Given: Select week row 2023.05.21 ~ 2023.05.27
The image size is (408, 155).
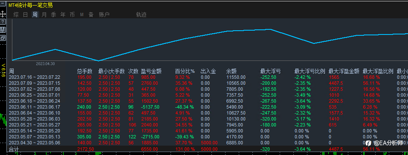Looking at the screenshot, I should point(207,125).
